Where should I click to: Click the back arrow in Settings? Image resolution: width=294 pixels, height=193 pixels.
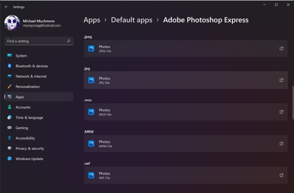(6, 7)
